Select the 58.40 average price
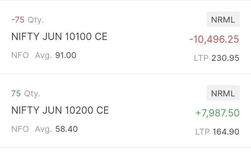This screenshot has height=152, width=251. 66,129
